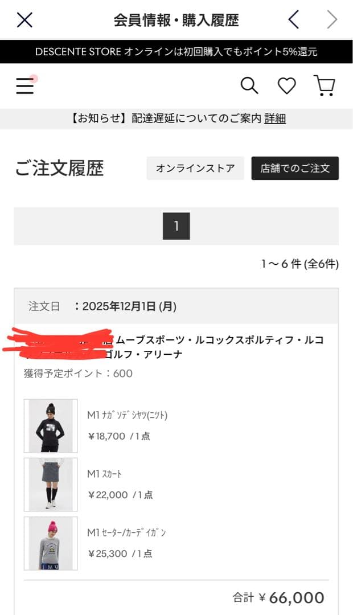The width and height of the screenshot is (353, 615).
Task: Open the 詳細 link about delivery delays
Action: pyautogui.click(x=276, y=118)
